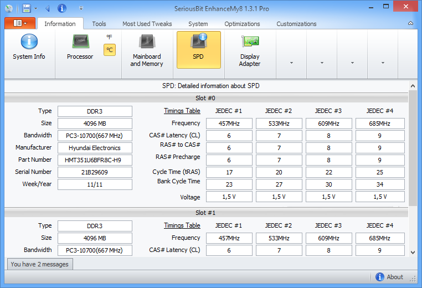The image size is (422, 288).
Task: Click Slot #0 Bandwidth field PC3-10700
Action: click(95, 136)
